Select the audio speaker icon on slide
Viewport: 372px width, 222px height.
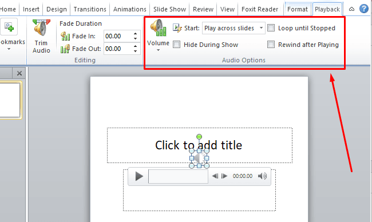pyautogui.click(x=199, y=158)
